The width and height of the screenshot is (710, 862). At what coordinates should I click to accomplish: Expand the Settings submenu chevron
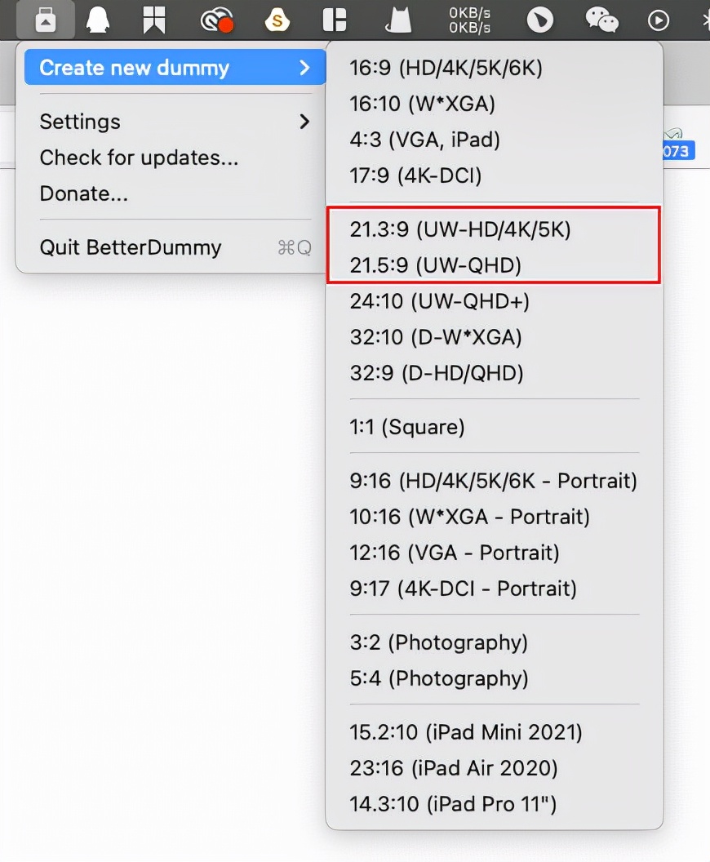point(304,122)
